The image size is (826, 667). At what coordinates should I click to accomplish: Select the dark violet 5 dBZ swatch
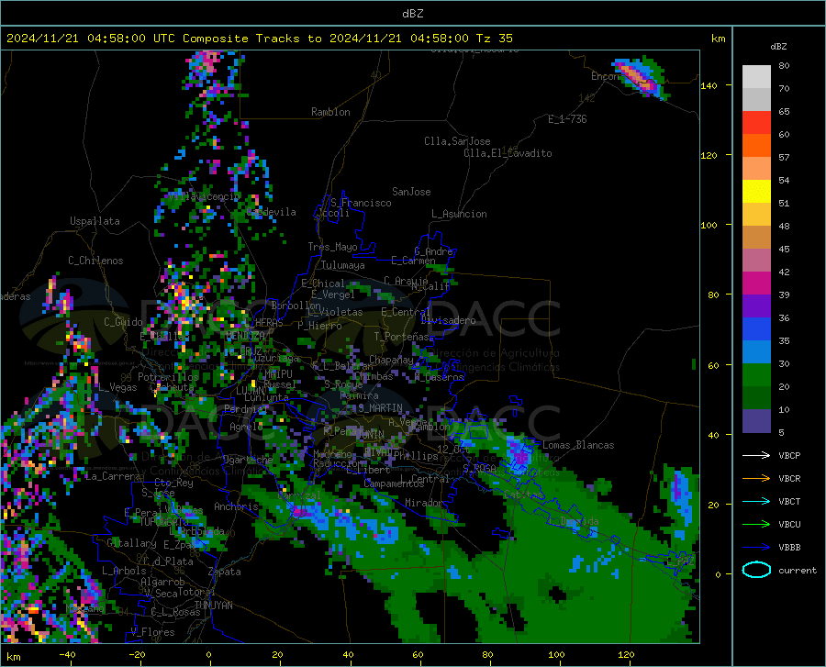tap(756, 421)
